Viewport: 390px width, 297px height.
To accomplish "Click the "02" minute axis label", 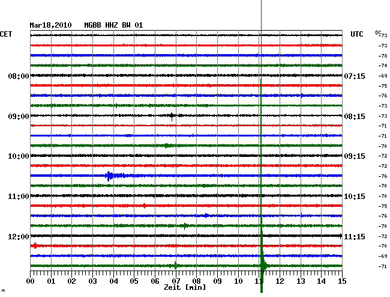I will pos(71,281).
